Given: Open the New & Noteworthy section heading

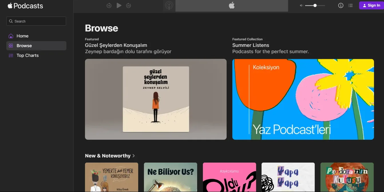Looking at the screenshot, I should (108, 156).
